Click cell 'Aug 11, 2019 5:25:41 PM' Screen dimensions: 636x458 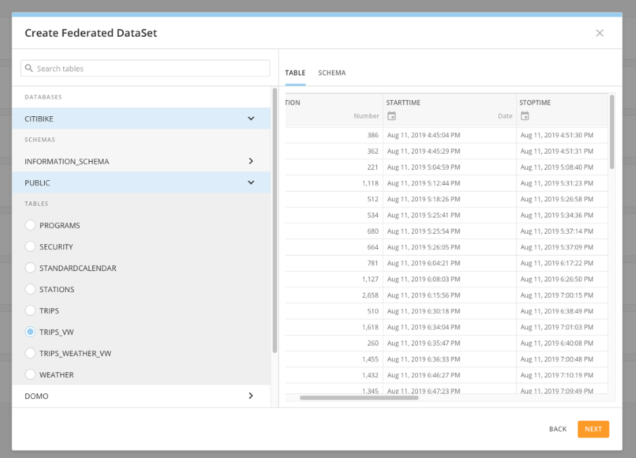pyautogui.click(x=423, y=215)
